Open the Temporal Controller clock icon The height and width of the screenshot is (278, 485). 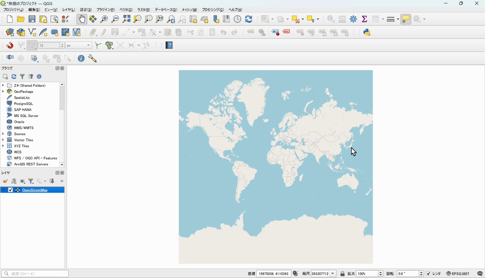237,19
